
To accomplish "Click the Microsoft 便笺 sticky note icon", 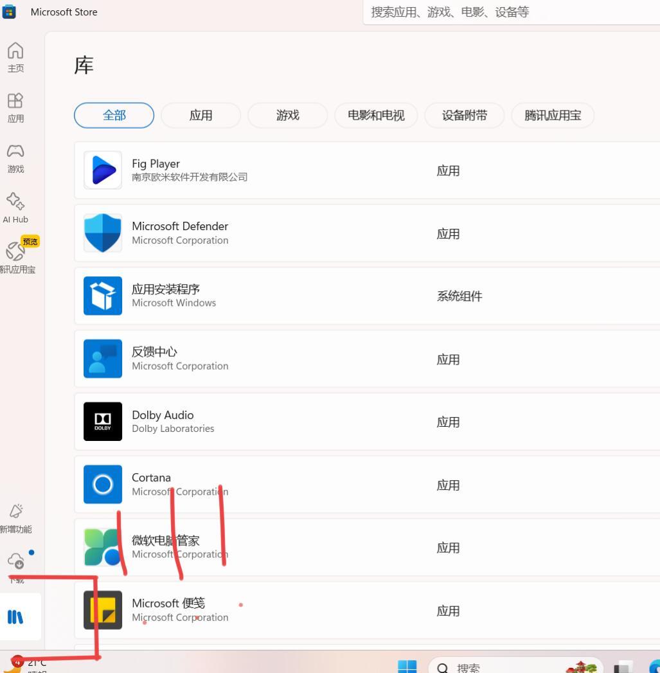I will tap(103, 610).
